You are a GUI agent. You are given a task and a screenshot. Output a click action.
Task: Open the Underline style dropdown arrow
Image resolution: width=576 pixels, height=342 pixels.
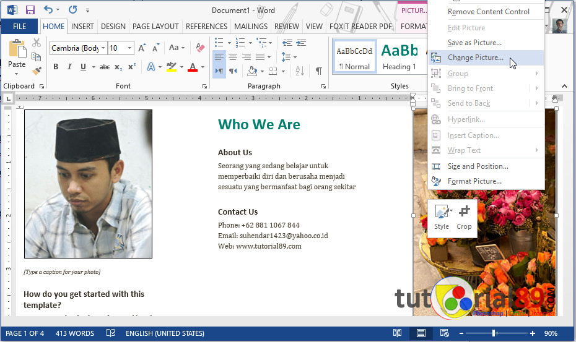pos(94,67)
